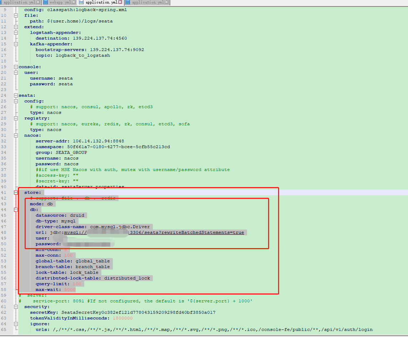408x337 pixels.
Task: Collapse the 'security:' fold at line 61
Action: point(16,307)
